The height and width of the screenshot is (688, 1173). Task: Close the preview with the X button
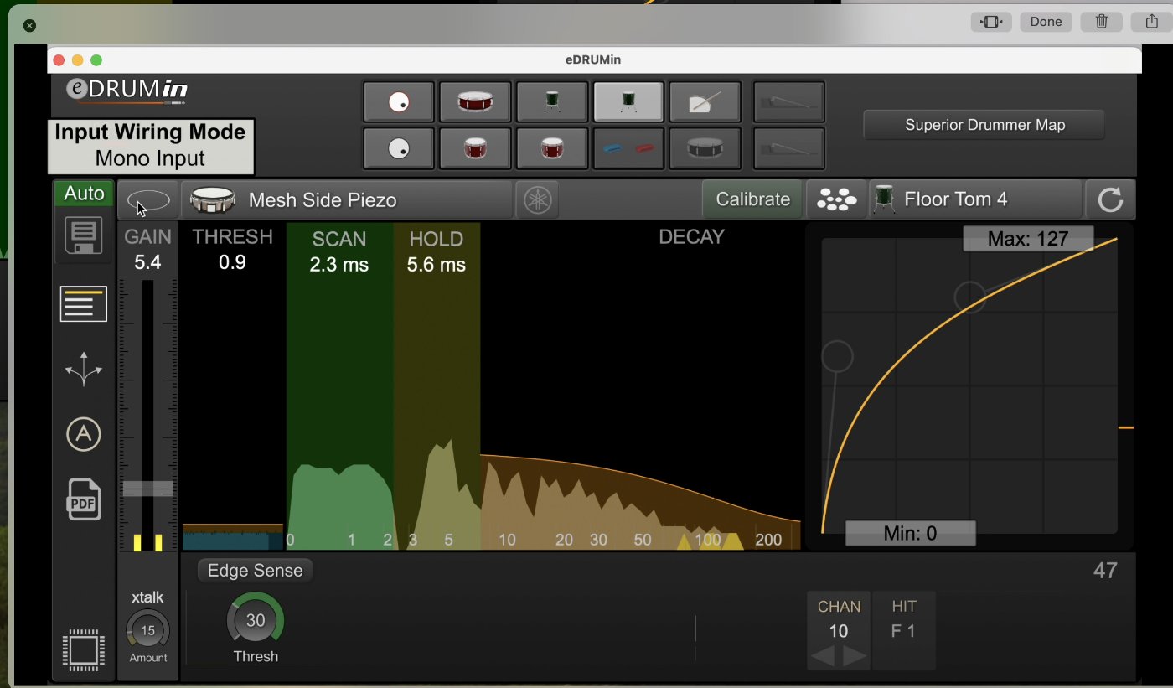(x=29, y=26)
